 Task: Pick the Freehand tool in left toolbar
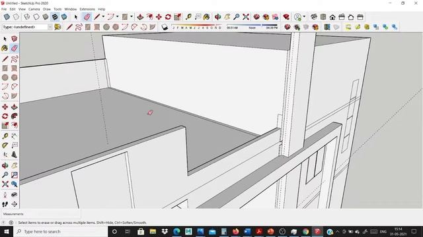click(15, 59)
